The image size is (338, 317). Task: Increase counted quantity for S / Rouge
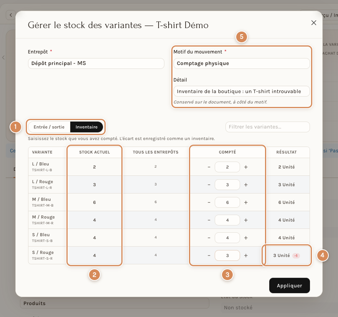(x=246, y=256)
